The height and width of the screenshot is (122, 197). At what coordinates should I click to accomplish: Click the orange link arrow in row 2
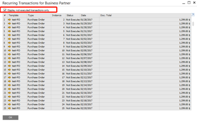click(10, 19)
